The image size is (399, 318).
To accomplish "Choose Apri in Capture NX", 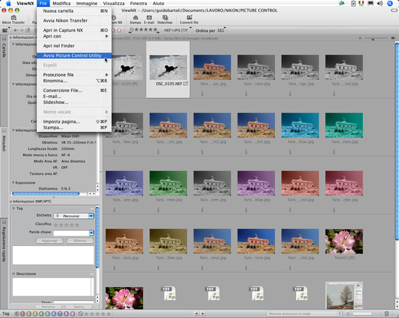I will [74, 30].
